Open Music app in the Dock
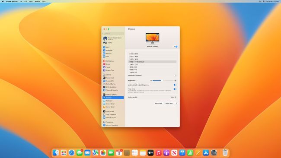Image resolution: width=281 pixels, height=158 pixels. click(x=158, y=153)
